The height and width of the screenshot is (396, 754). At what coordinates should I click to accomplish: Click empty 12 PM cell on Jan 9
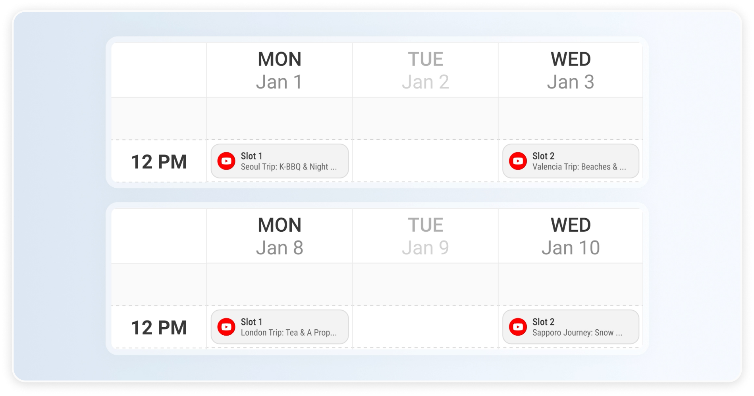pyautogui.click(x=425, y=327)
